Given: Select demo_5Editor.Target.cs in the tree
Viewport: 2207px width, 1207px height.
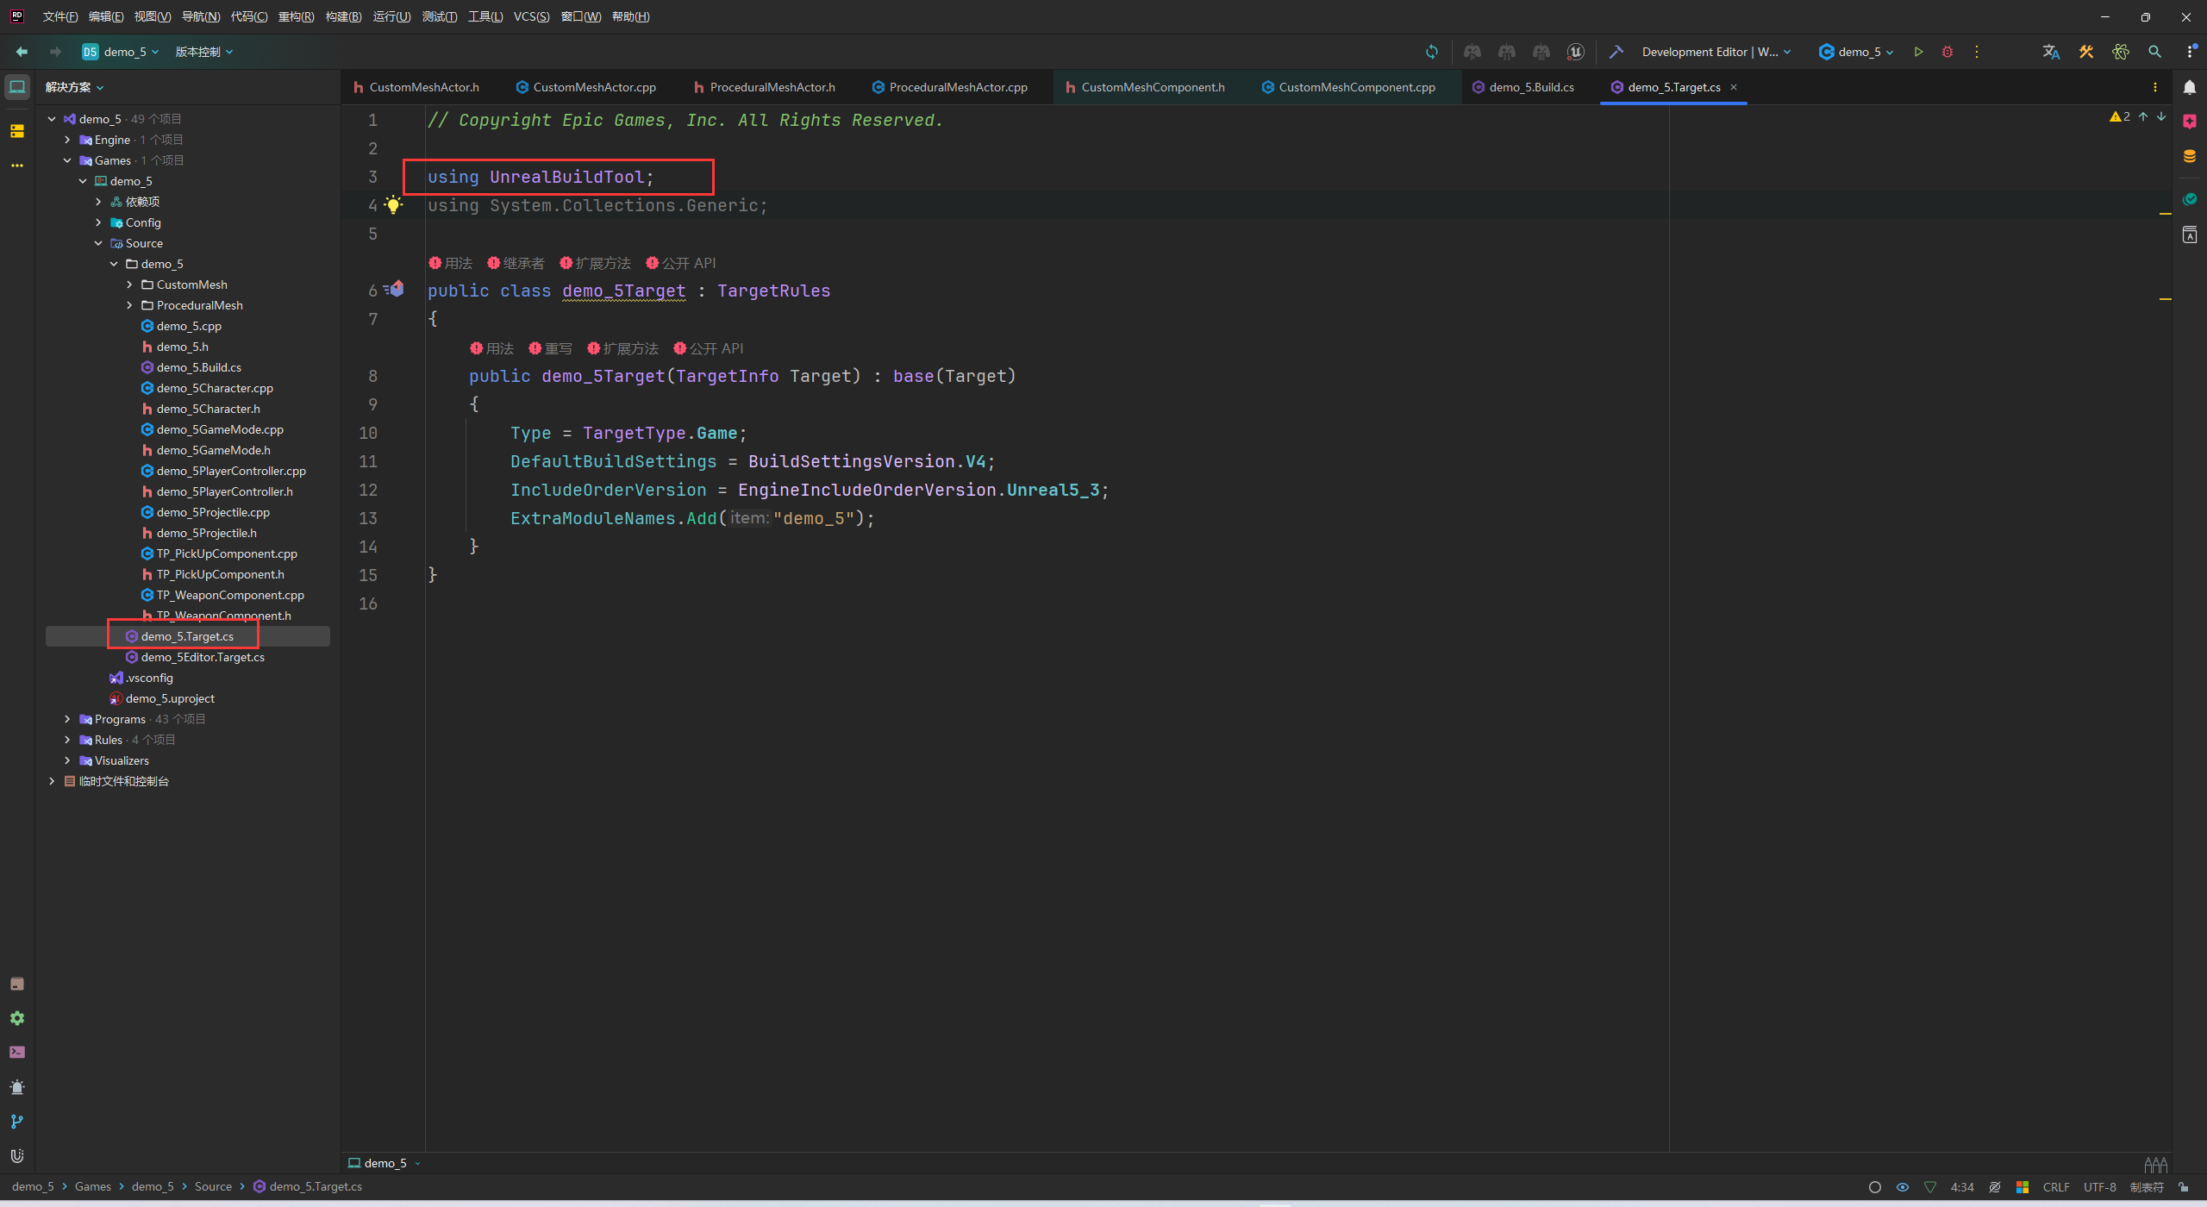Looking at the screenshot, I should (x=203, y=657).
